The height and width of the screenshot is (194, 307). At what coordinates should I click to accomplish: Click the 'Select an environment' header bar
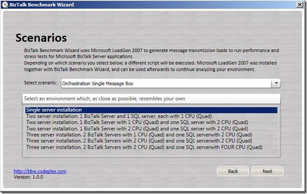click(151, 99)
